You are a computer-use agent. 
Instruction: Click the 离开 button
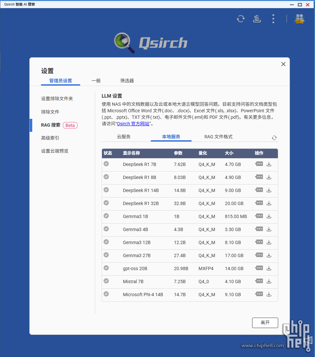click(x=265, y=323)
